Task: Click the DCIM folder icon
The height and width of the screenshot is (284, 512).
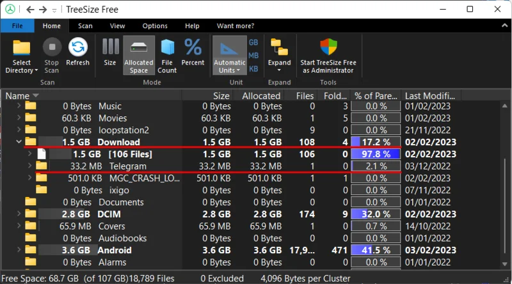Action: (x=31, y=214)
